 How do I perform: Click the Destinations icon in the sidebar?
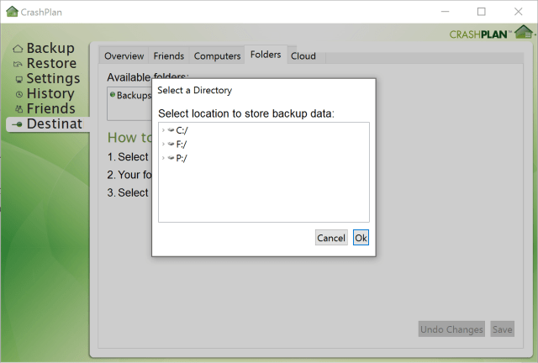[x=17, y=124]
